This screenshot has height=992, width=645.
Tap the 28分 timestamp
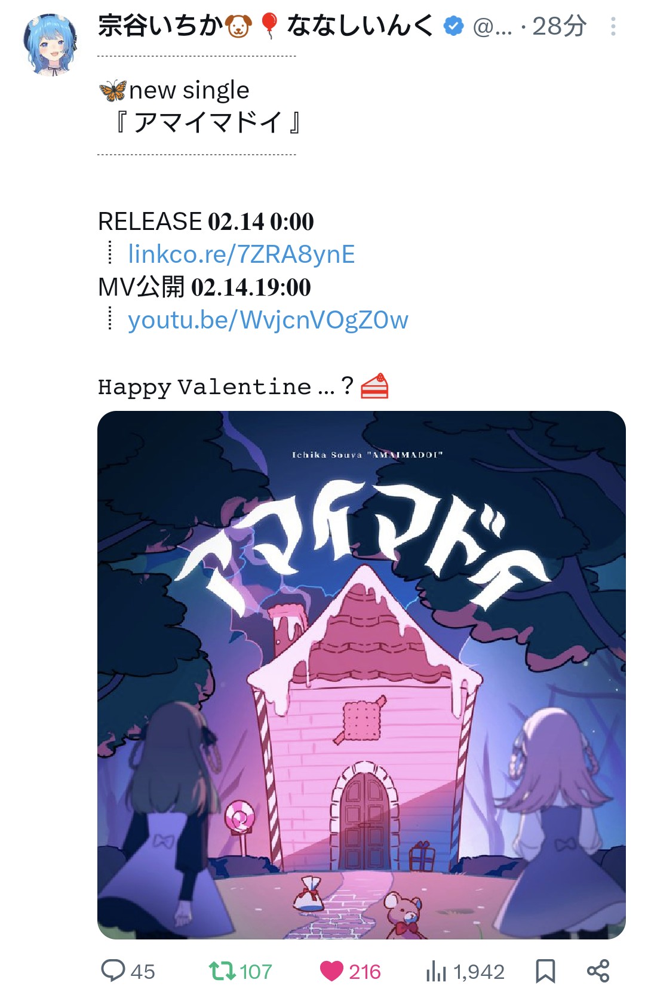click(560, 26)
